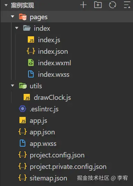Collapse all folders in explorer
The height and width of the screenshot is (186, 133).
(127, 5)
